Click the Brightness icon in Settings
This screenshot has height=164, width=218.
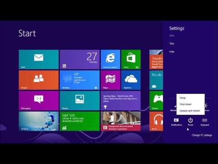[x=207, y=107]
